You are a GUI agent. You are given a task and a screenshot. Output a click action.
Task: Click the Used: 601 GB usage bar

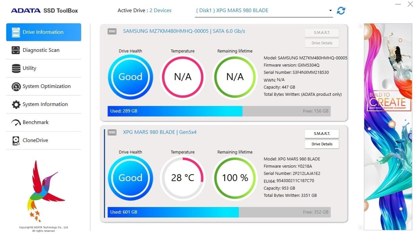173,212
